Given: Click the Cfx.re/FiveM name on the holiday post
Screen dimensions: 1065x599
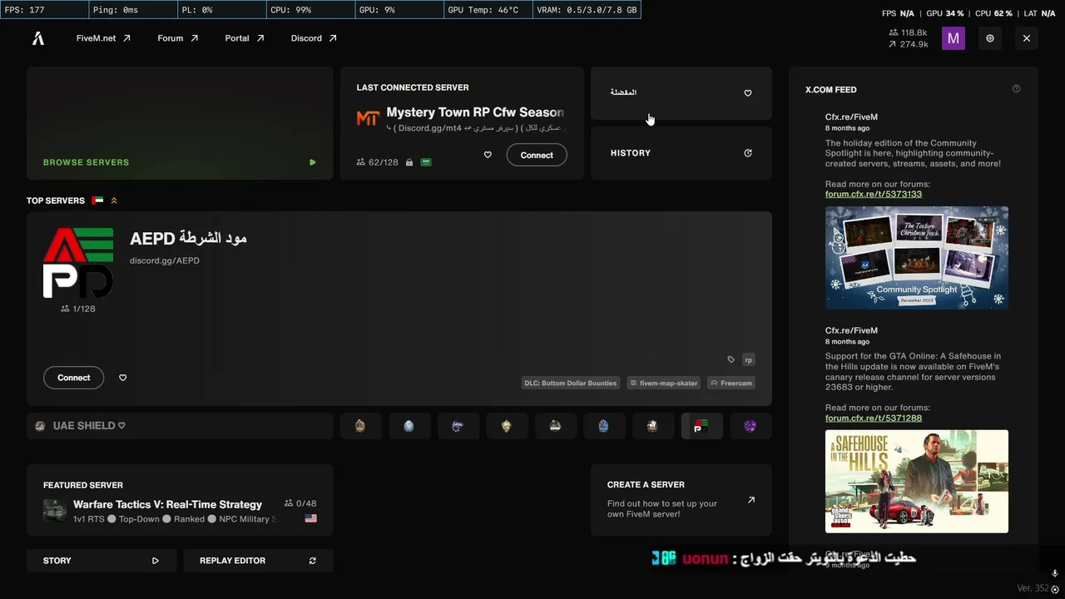Looking at the screenshot, I should click(x=851, y=117).
